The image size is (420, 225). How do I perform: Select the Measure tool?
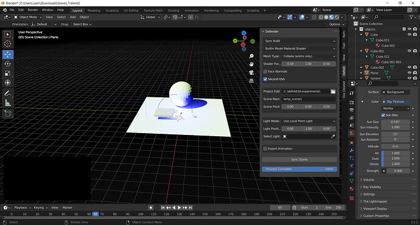point(8,103)
